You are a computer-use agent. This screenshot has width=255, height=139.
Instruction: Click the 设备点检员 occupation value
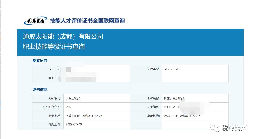point(73,98)
